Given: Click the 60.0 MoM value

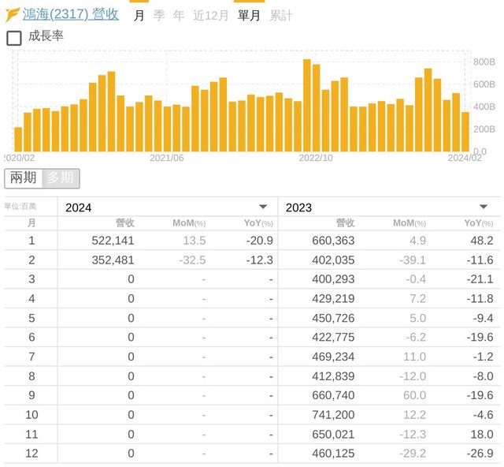Looking at the screenshot, I should tap(415, 395).
